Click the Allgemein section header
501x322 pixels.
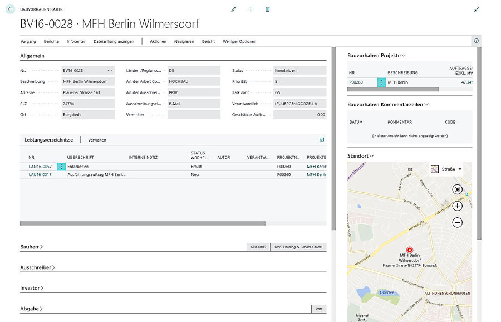coord(32,56)
